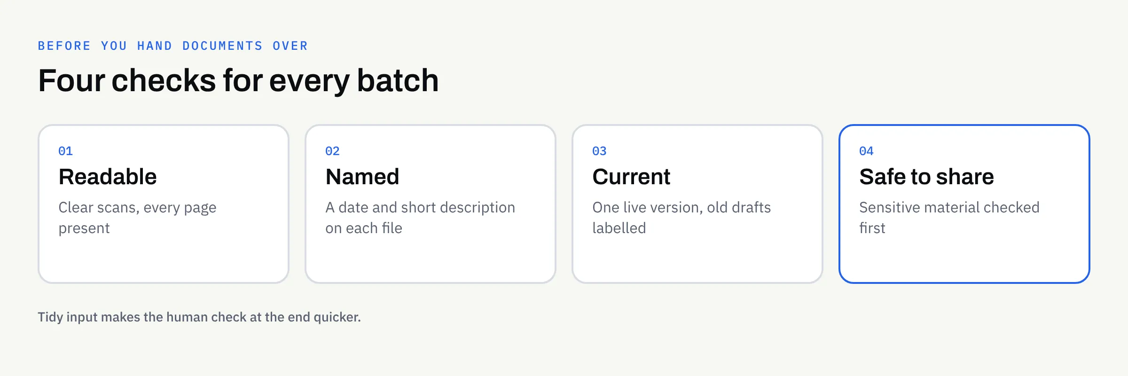Click the Current heading

click(631, 177)
